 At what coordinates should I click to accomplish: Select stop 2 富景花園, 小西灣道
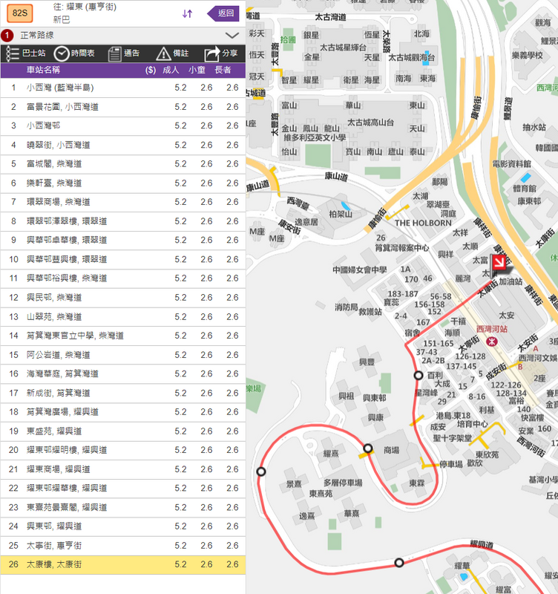point(123,107)
